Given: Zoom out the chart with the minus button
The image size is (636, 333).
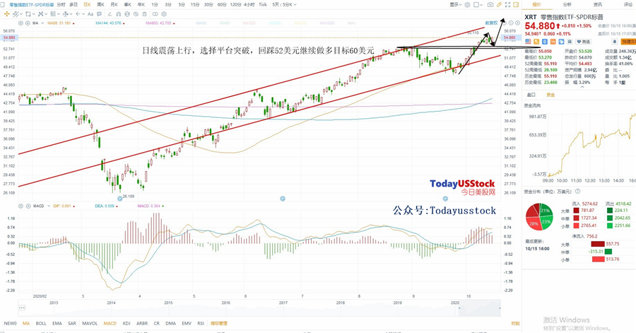Looking at the screenshot, I should click(x=511, y=23).
